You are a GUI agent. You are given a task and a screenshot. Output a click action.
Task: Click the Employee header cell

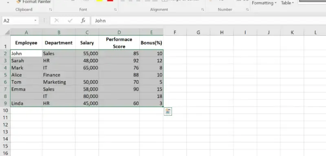pos(26,43)
